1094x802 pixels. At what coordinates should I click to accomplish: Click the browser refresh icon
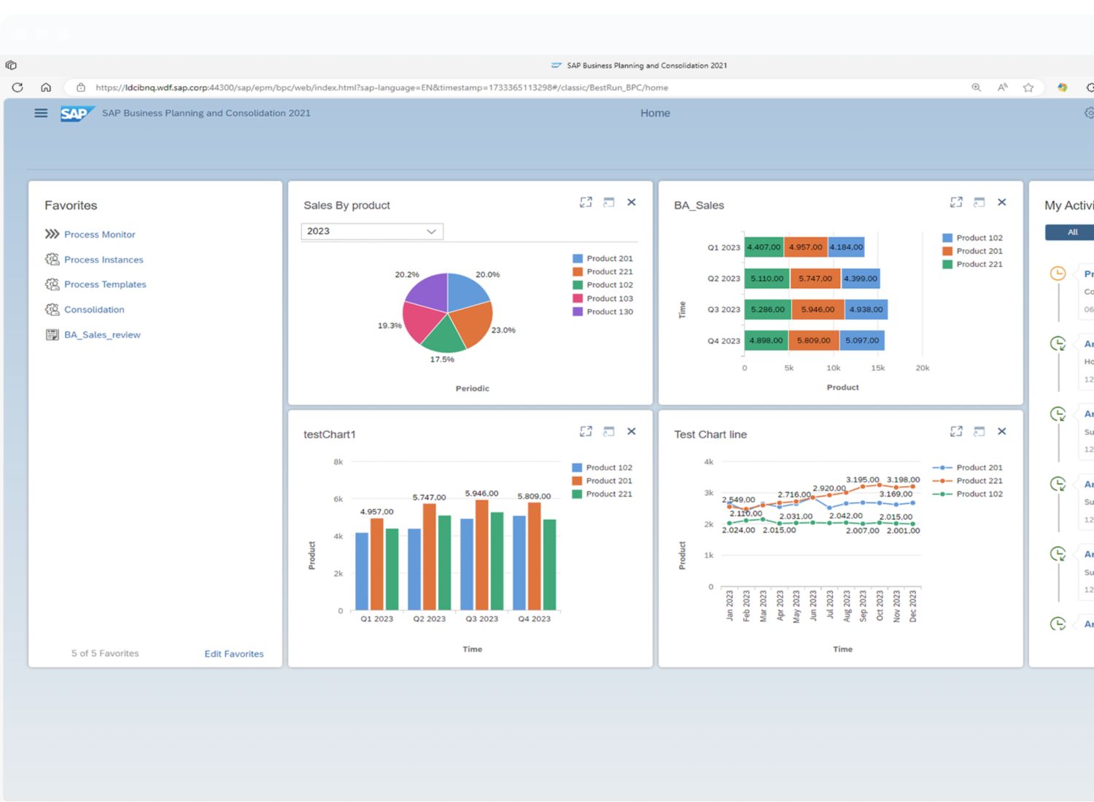point(18,87)
